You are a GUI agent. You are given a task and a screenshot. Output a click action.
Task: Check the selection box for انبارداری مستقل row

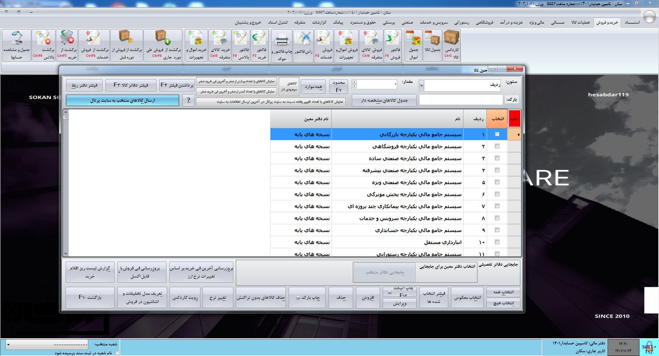pos(497,242)
